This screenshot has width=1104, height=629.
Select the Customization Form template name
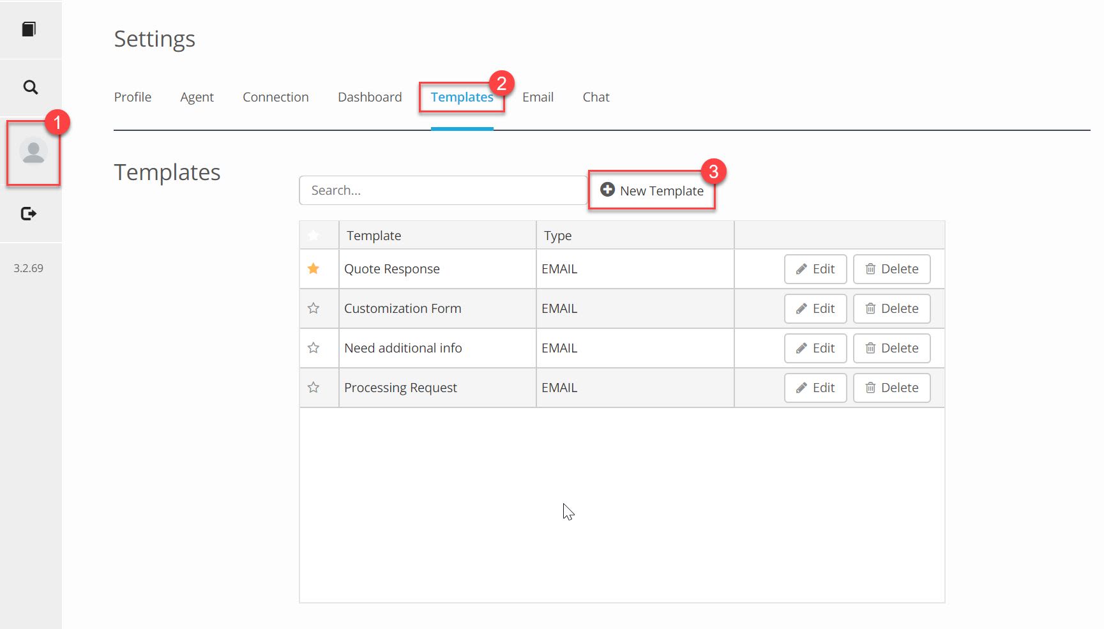click(x=402, y=308)
